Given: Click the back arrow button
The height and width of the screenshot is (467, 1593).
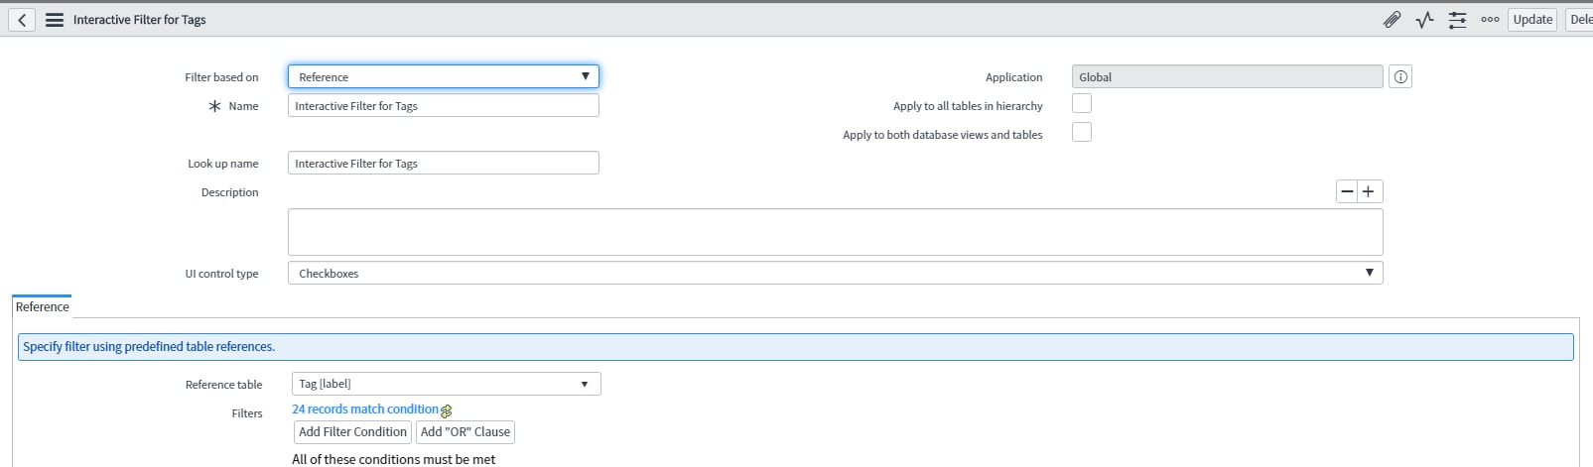Looking at the screenshot, I should click(22, 20).
